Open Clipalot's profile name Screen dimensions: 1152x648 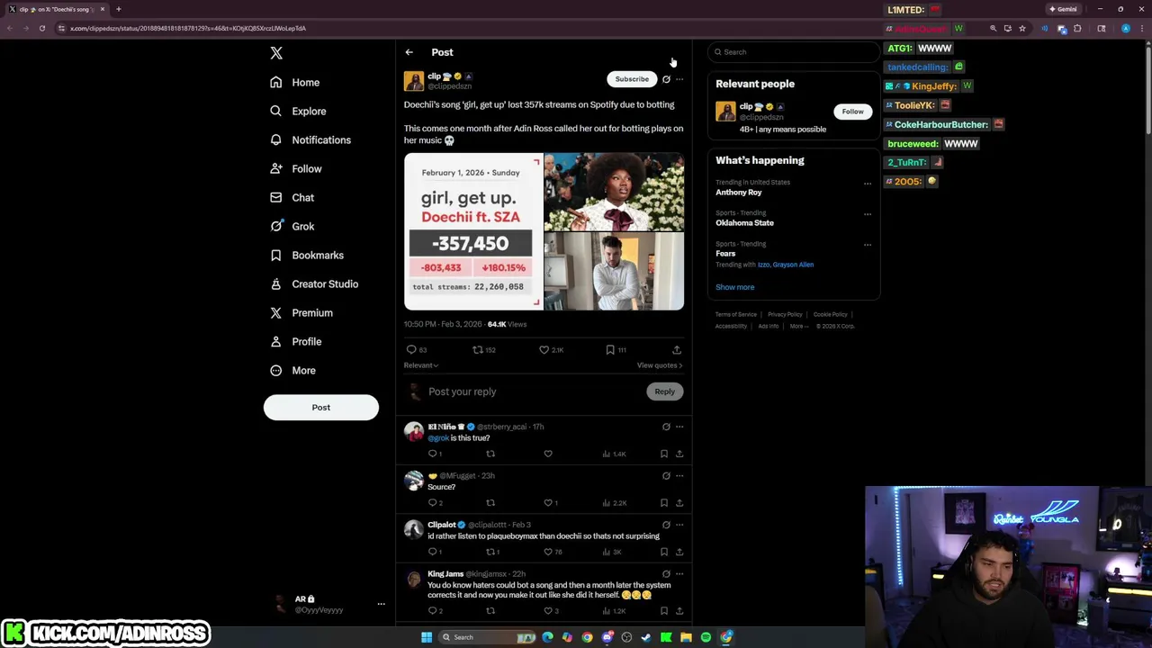click(442, 525)
